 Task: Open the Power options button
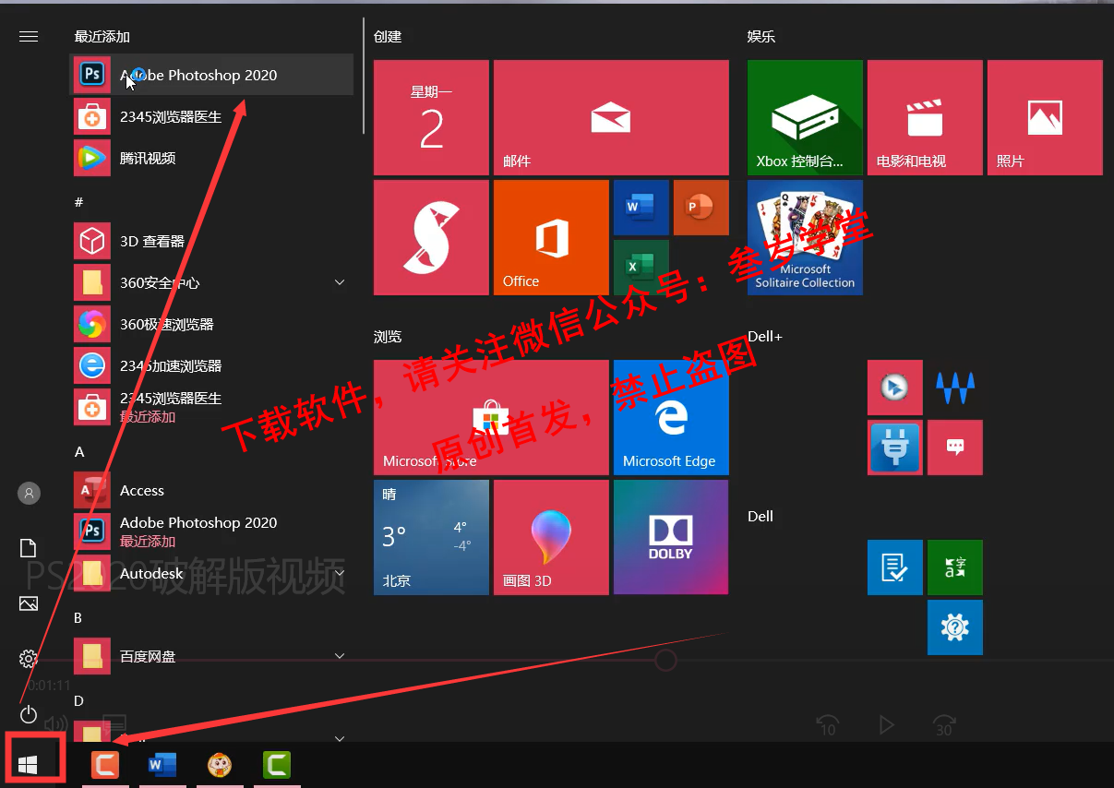29,714
